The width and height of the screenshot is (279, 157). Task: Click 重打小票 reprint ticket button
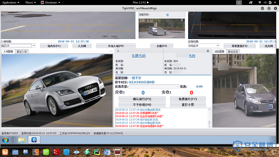pyautogui.click(x=188, y=105)
